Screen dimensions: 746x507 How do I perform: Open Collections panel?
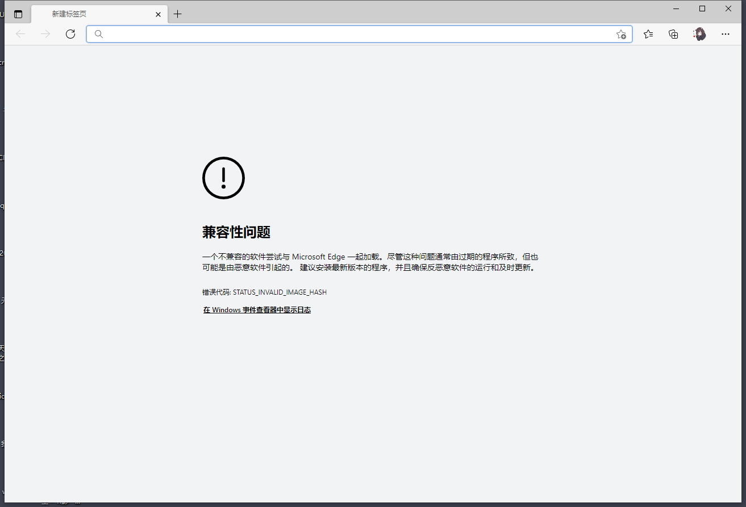coord(673,34)
